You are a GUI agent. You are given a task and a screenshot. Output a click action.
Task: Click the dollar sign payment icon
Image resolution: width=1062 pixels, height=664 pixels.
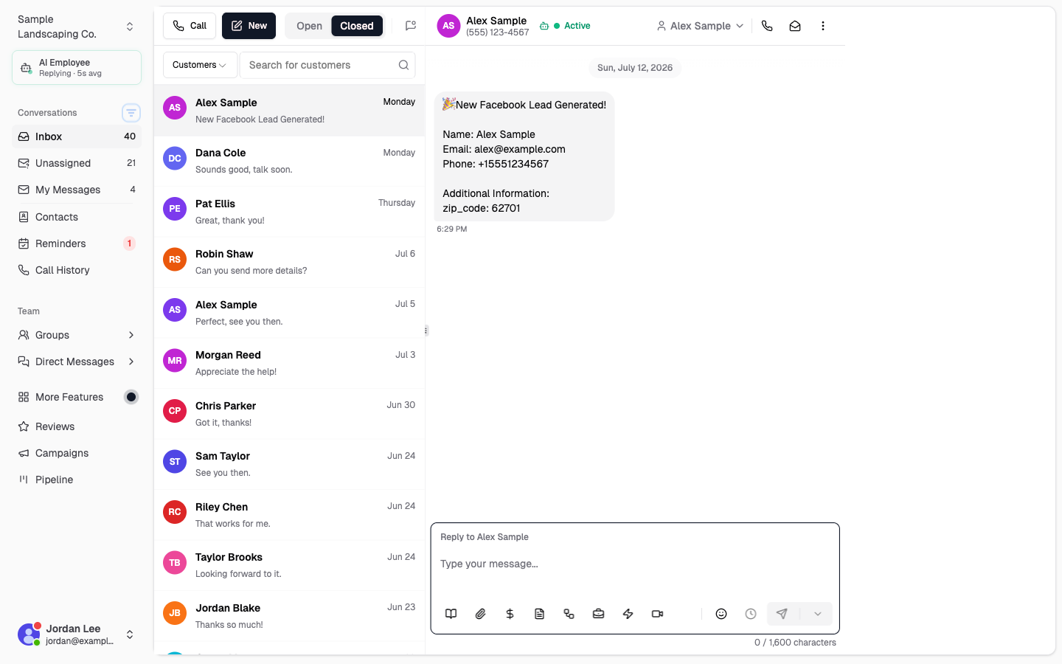[x=510, y=614]
